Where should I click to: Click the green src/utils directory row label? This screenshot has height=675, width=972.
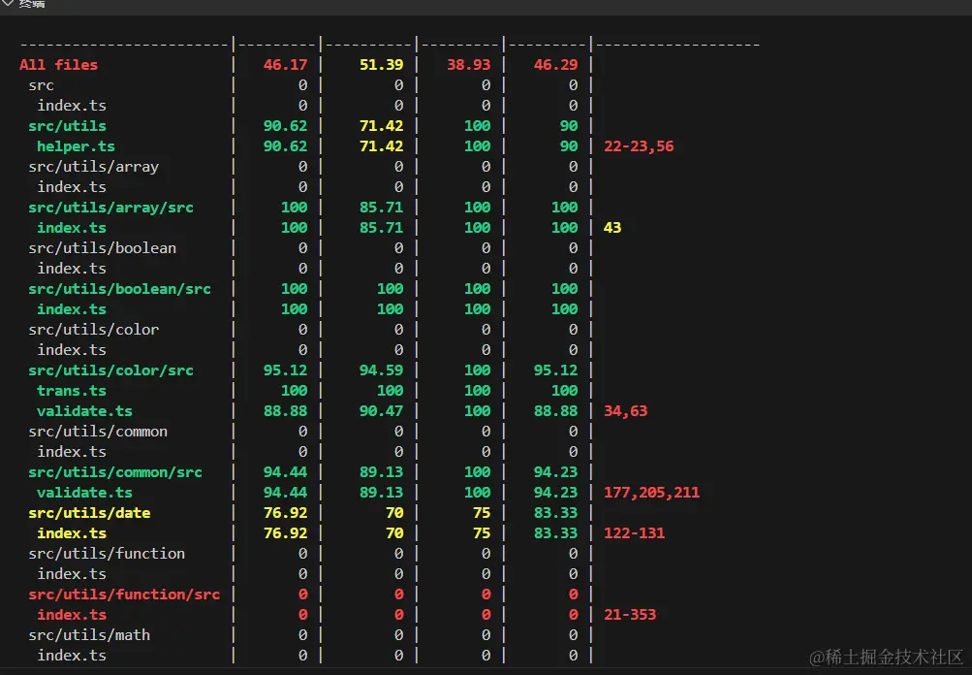coord(67,126)
